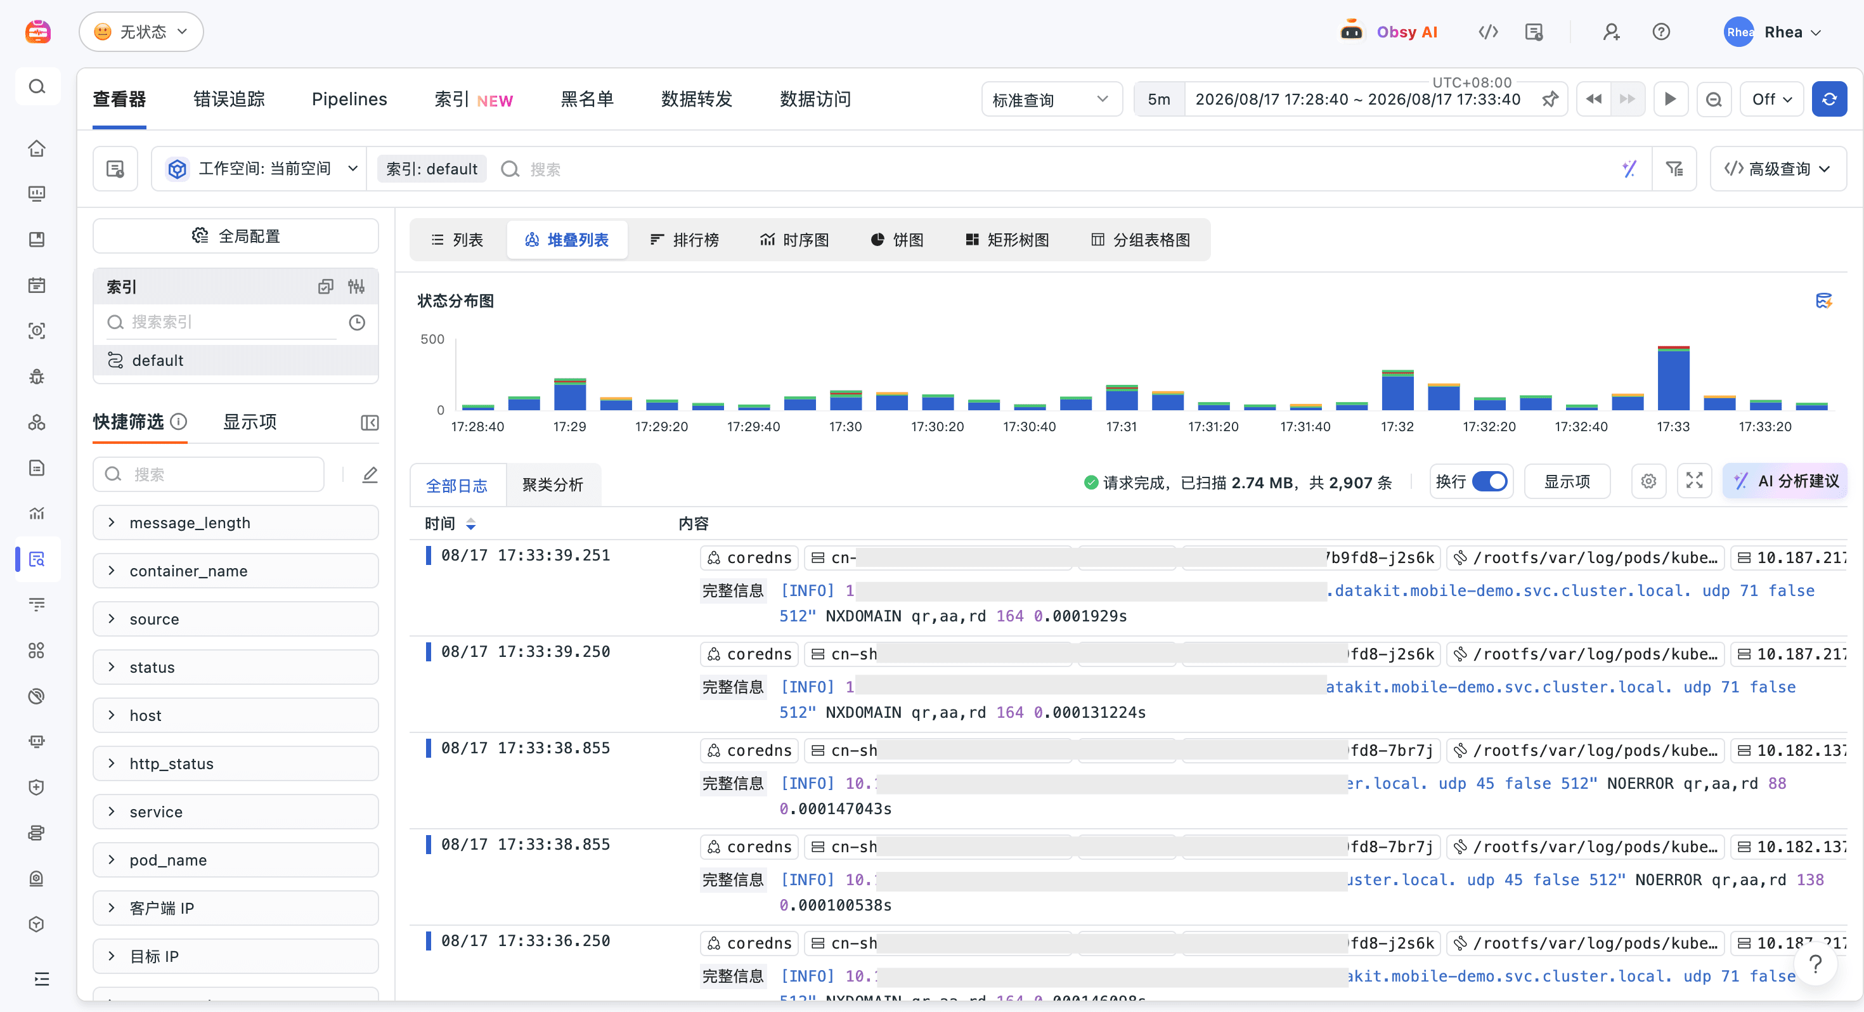This screenshot has height=1012, width=1864.
Task: Click the invite user icon
Action: coord(1611,32)
